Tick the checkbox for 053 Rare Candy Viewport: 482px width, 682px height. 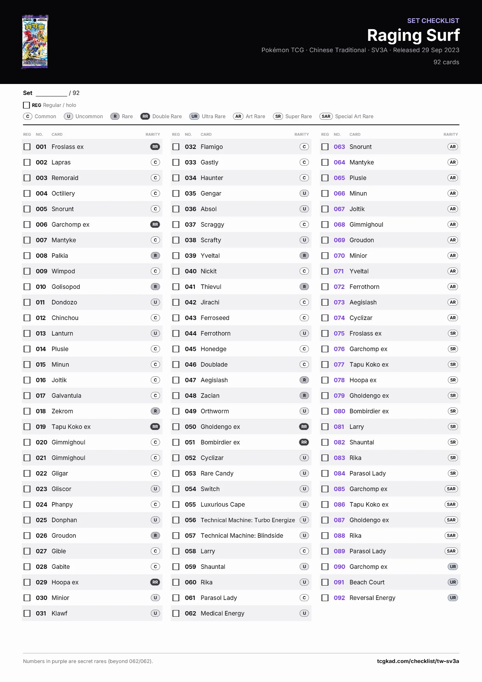176,473
